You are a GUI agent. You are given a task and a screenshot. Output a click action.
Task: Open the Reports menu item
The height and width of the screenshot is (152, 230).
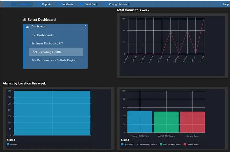click(46, 4)
